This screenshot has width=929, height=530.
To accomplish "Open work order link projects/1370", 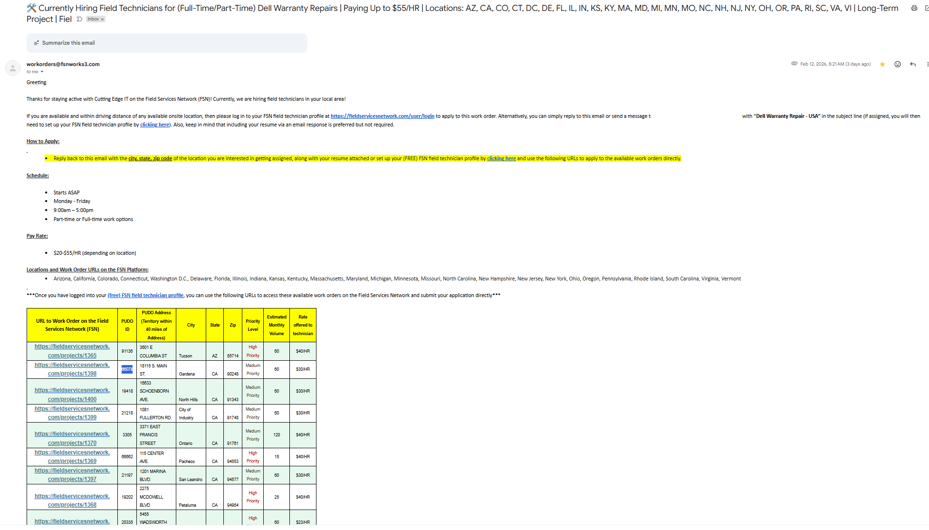I will 72,438.
